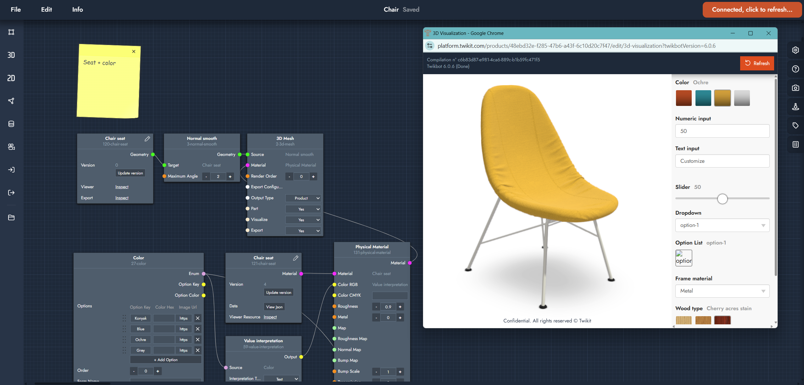The width and height of the screenshot is (804, 385).
Task: Click the folder icon in left sidebar
Action: [x=11, y=217]
